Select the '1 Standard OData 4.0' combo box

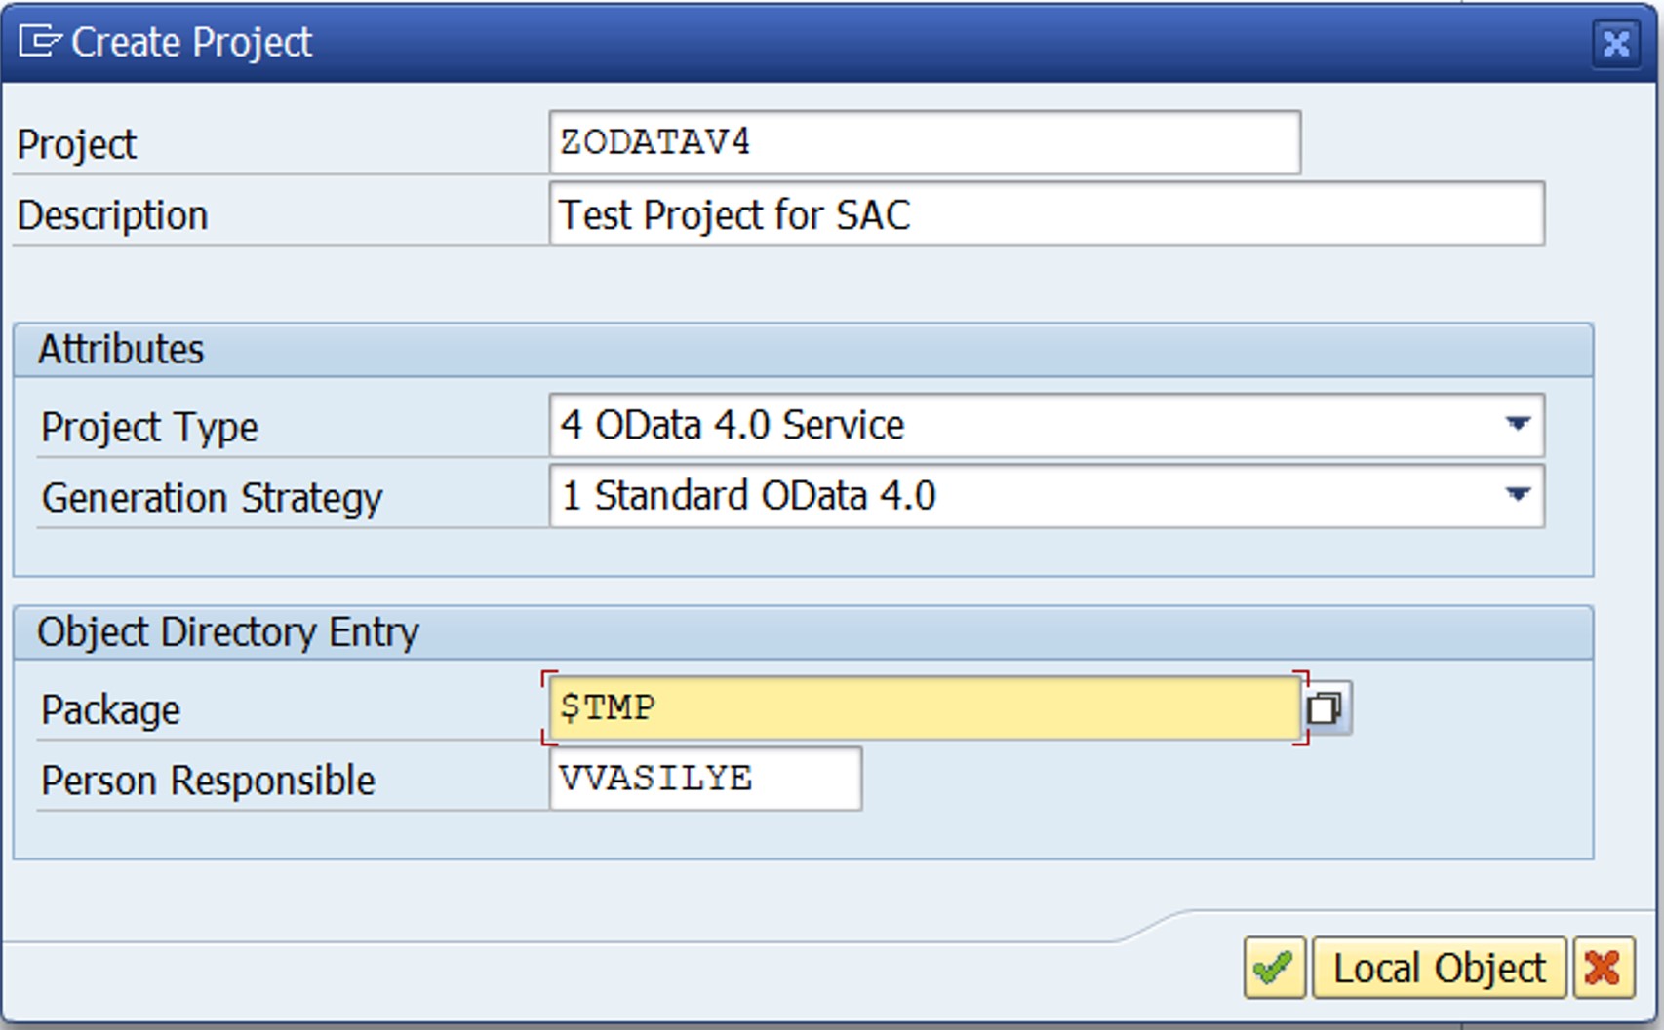click(x=1047, y=495)
